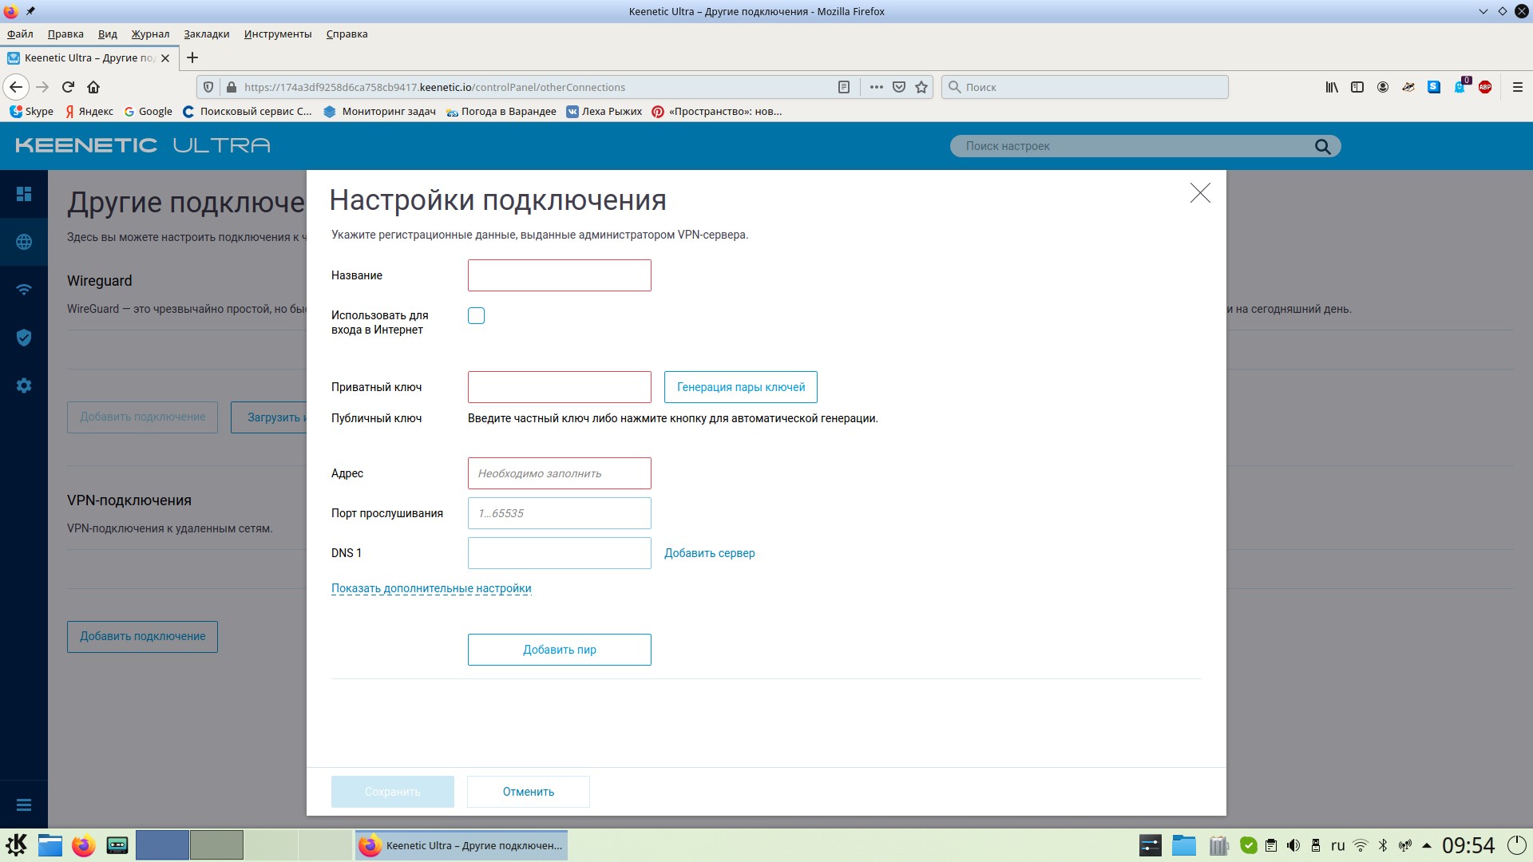Image resolution: width=1533 pixels, height=862 pixels.
Task: Open the system volume tray icon
Action: pos(1293,845)
